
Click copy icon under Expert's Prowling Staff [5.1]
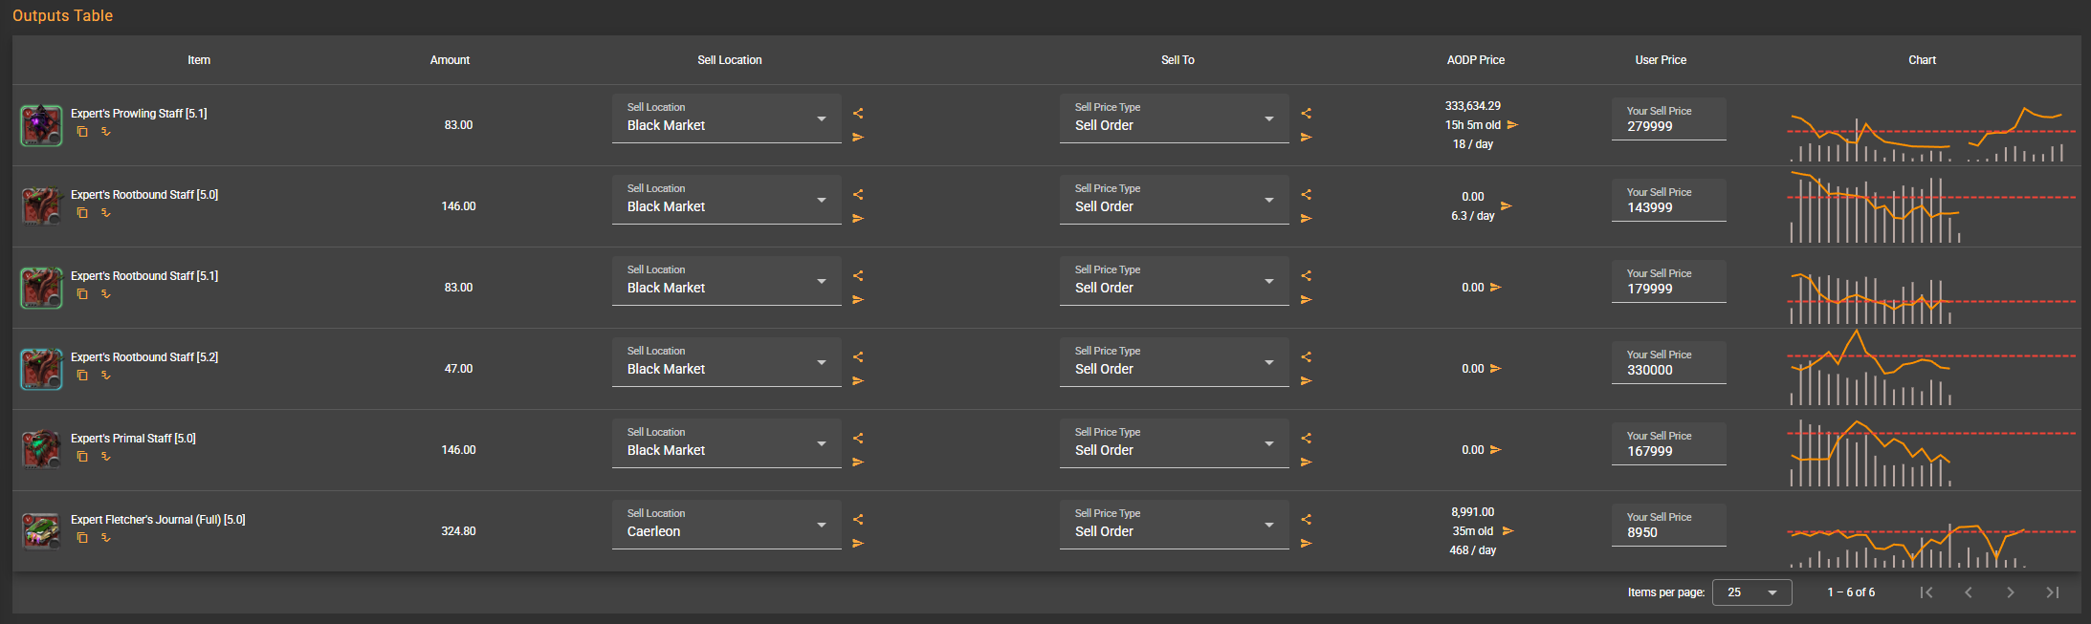[82, 132]
